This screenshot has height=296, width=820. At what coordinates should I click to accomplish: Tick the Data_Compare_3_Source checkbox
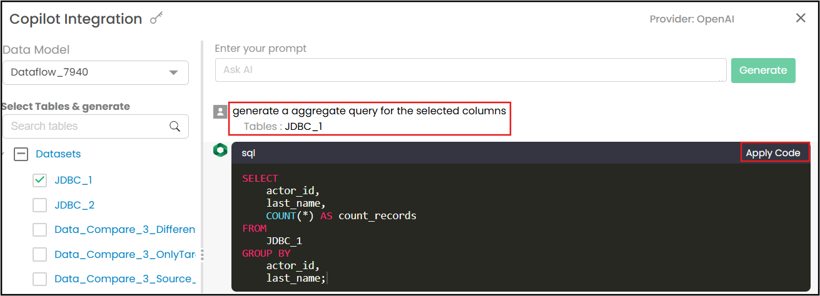40,279
